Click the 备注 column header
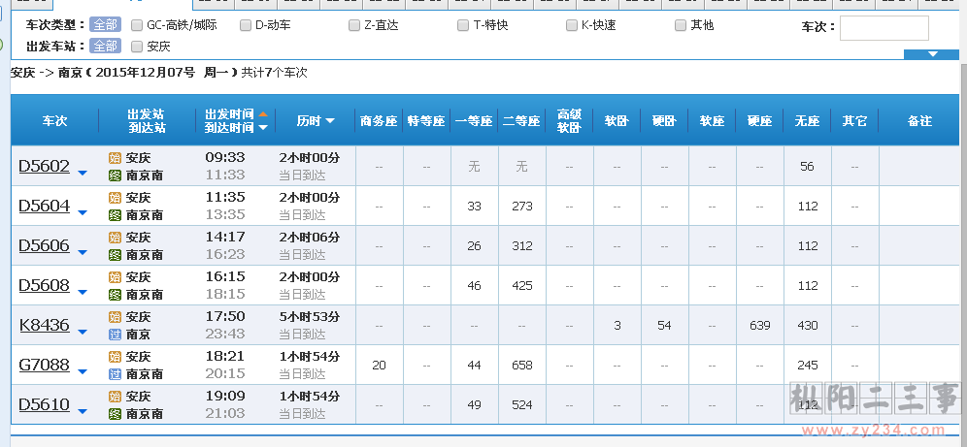Viewport: 967px width, 447px height. click(919, 120)
